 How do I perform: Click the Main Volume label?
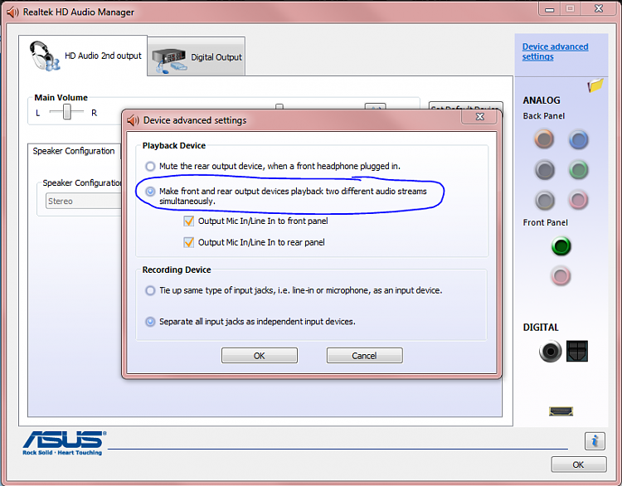pos(61,98)
